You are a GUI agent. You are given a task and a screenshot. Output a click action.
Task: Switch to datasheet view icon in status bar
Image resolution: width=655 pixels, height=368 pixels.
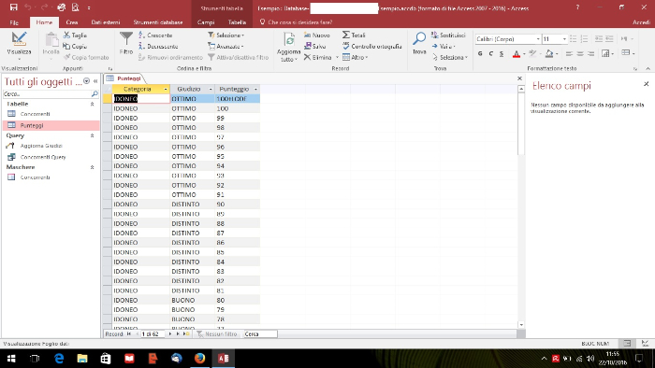(x=627, y=344)
